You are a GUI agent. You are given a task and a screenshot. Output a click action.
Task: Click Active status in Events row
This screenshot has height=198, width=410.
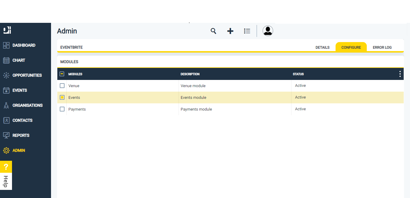[300, 97]
